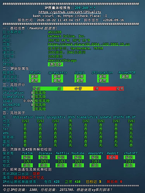Screen dimensions: 145x193
Task: Click the Scamalytics column header in risk factors
Action: 87,117
